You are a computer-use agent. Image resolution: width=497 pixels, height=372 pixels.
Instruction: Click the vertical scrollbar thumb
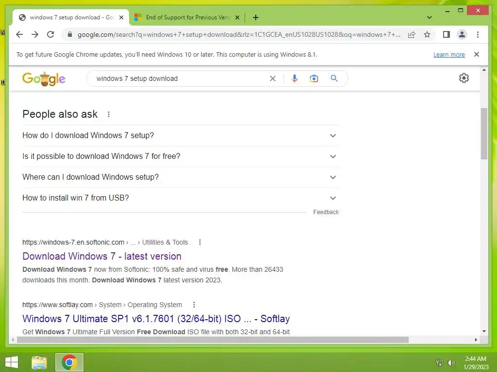(x=484, y=134)
